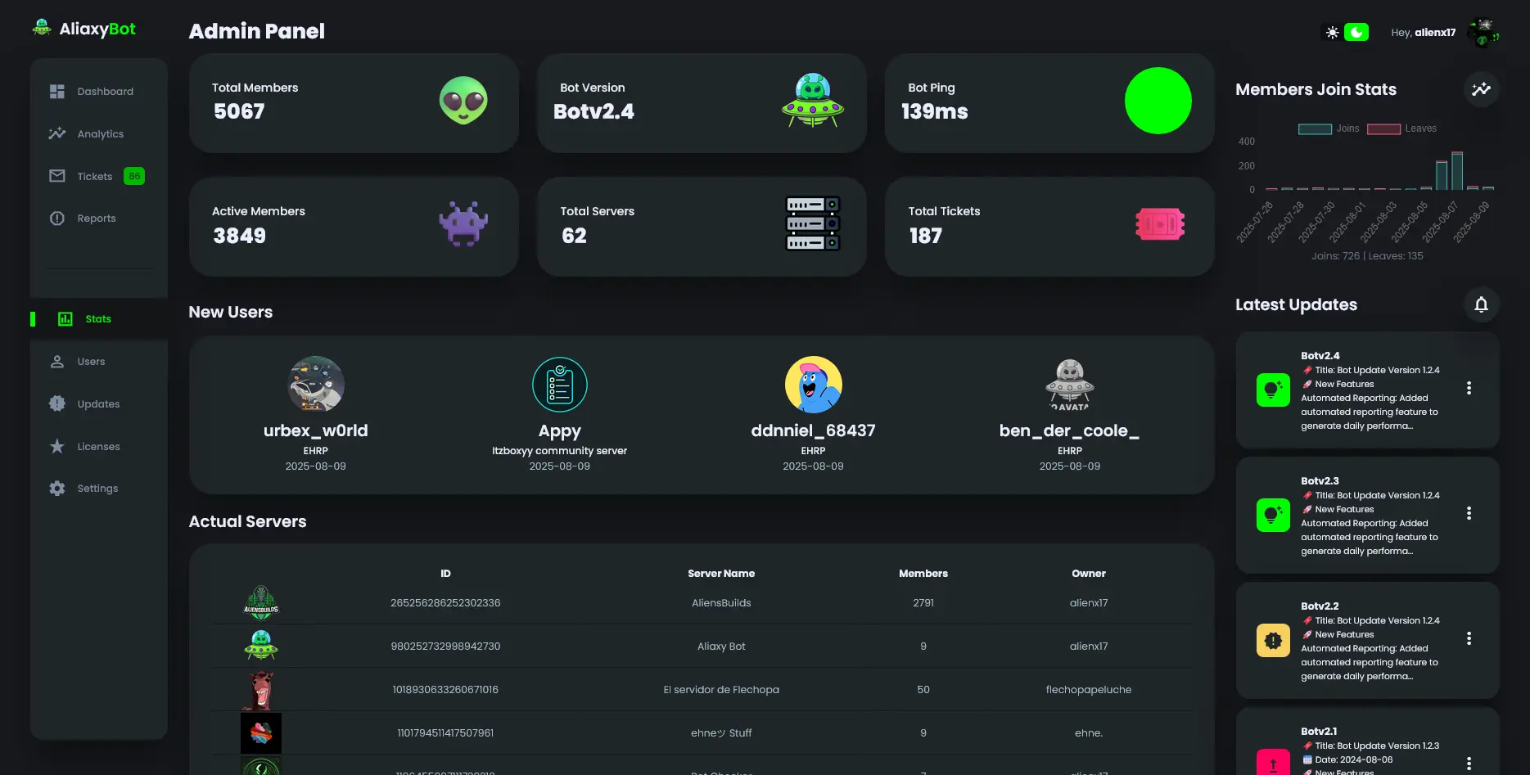Click the pink Total Tickets icon
The width and height of the screenshot is (1530, 775).
[x=1159, y=224]
